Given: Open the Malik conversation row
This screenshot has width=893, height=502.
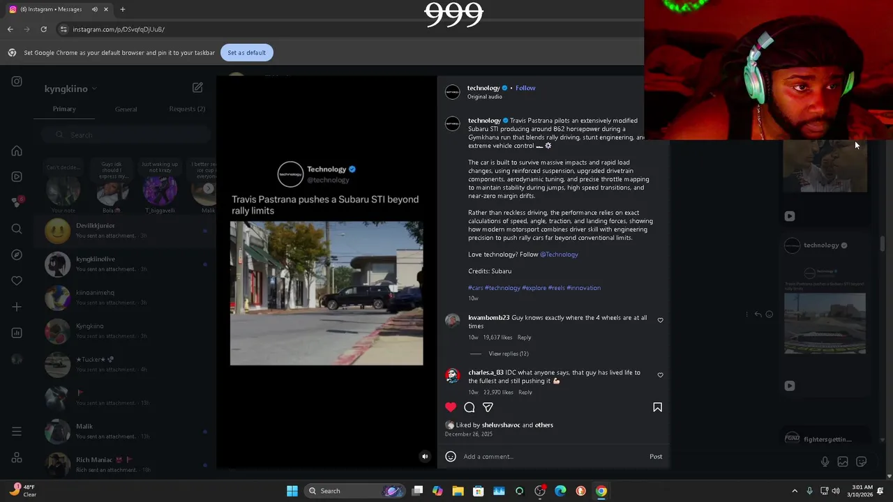Looking at the screenshot, I should (x=126, y=431).
